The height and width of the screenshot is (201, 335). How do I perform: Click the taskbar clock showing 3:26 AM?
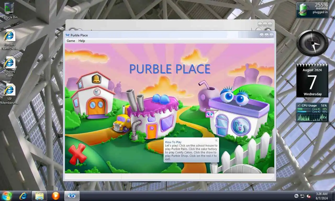322,196
